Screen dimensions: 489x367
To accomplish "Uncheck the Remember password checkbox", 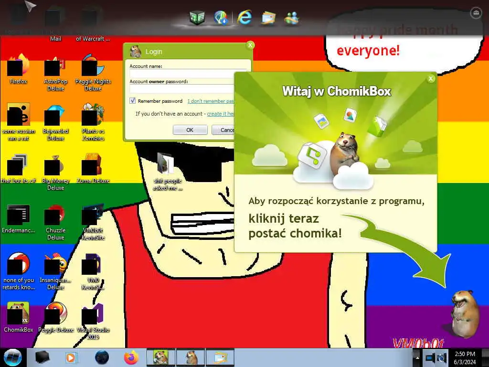I will click(x=133, y=100).
